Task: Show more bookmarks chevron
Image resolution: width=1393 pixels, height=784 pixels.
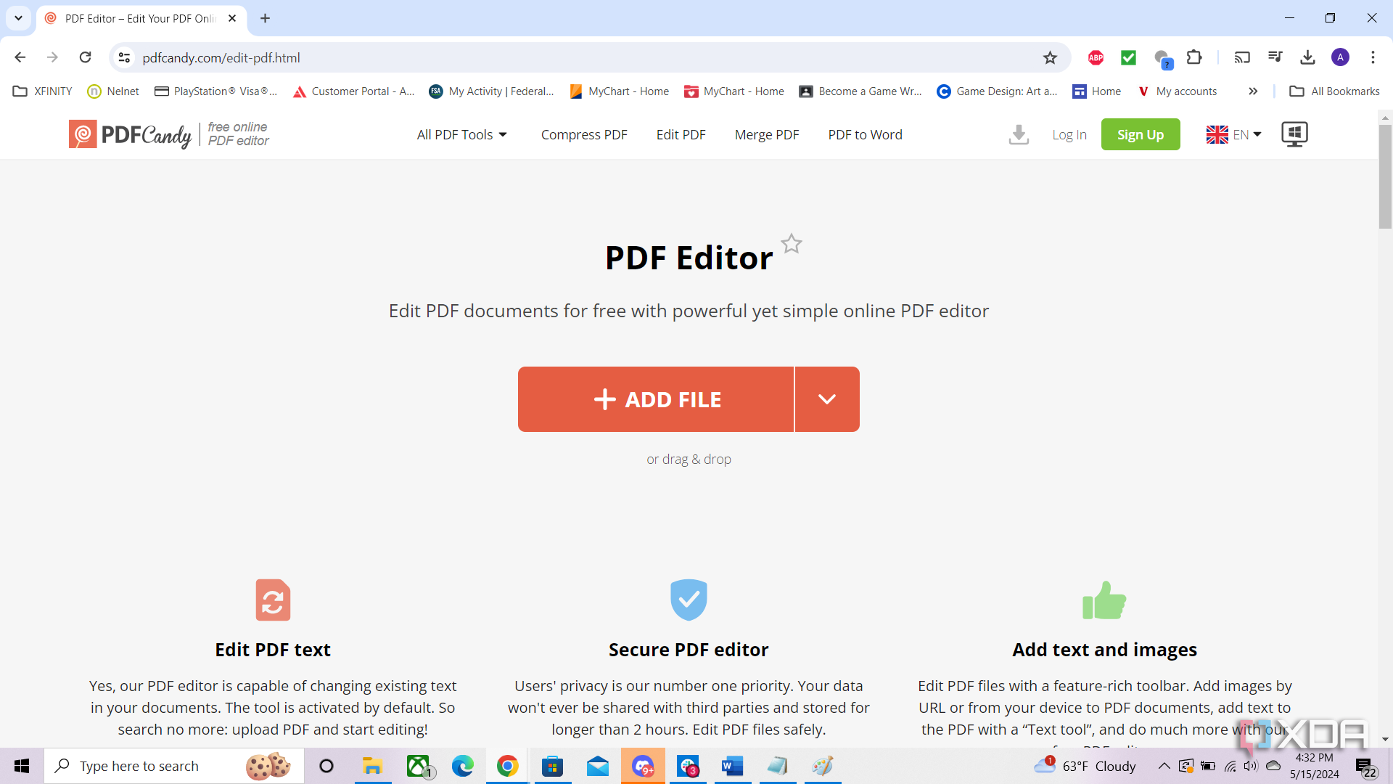Action: pos(1253,91)
